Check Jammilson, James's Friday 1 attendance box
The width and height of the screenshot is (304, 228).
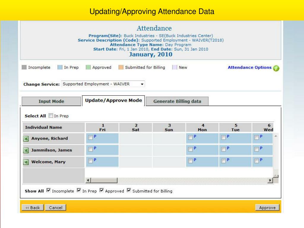tap(90, 149)
